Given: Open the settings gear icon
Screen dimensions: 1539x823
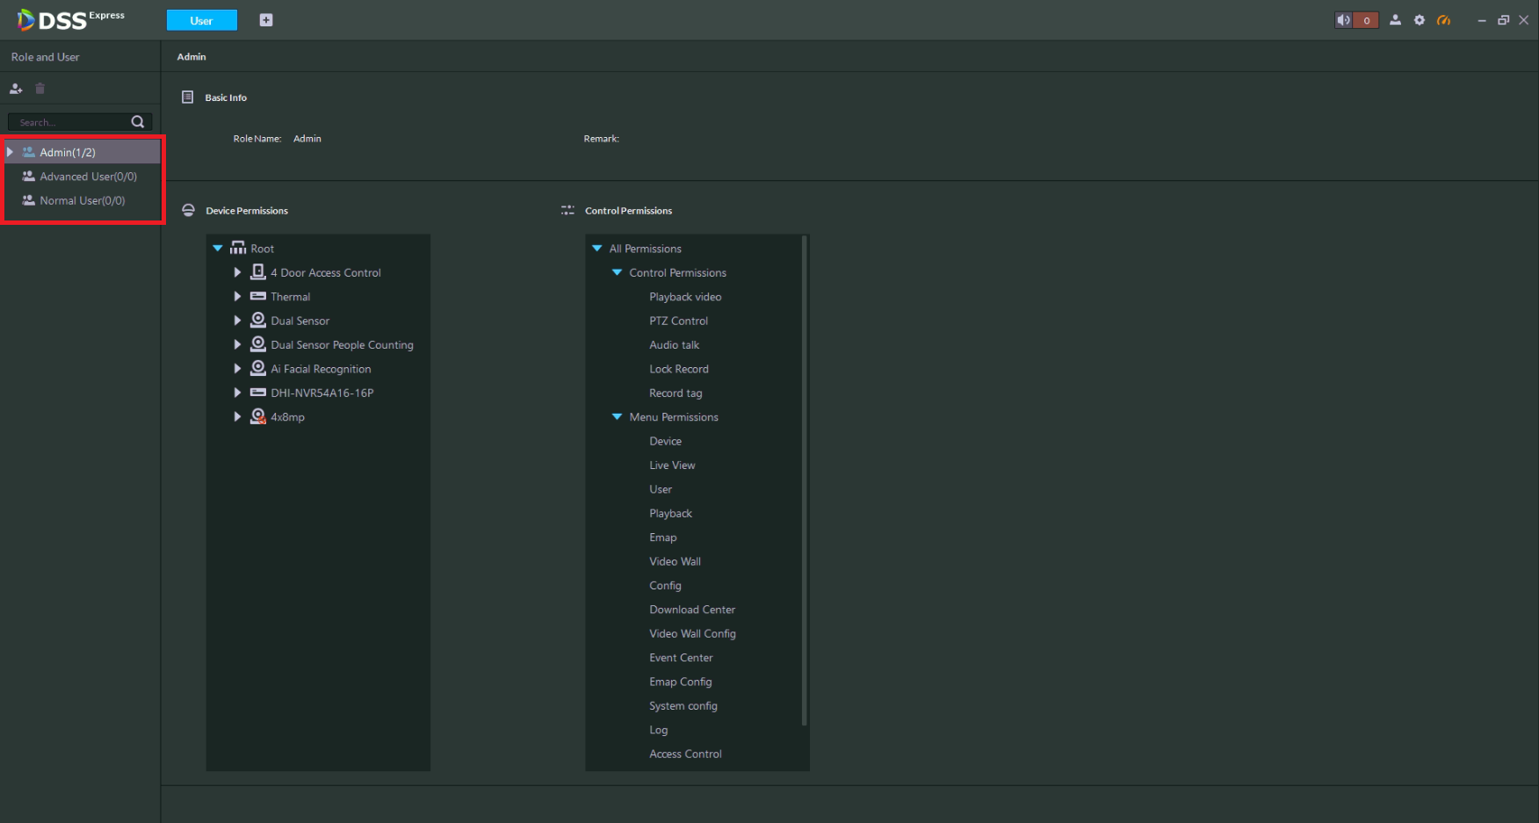Looking at the screenshot, I should click(x=1420, y=20).
